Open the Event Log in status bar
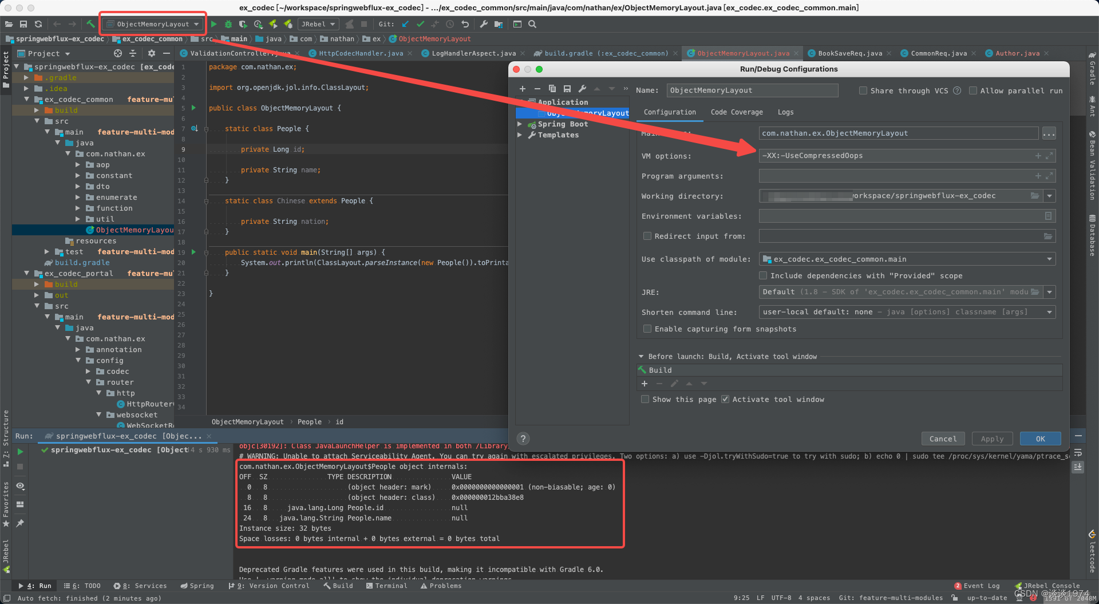The height and width of the screenshot is (604, 1099). pos(977,586)
